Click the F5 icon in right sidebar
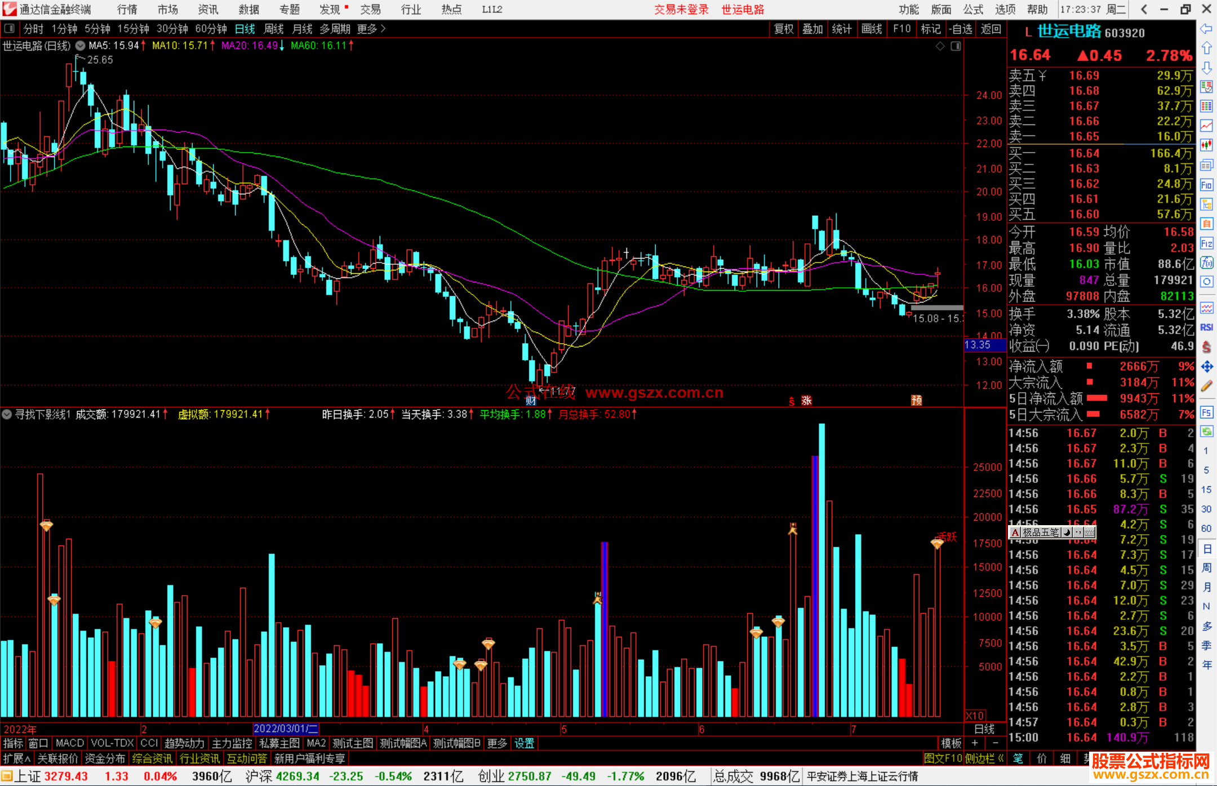 [x=1206, y=412]
